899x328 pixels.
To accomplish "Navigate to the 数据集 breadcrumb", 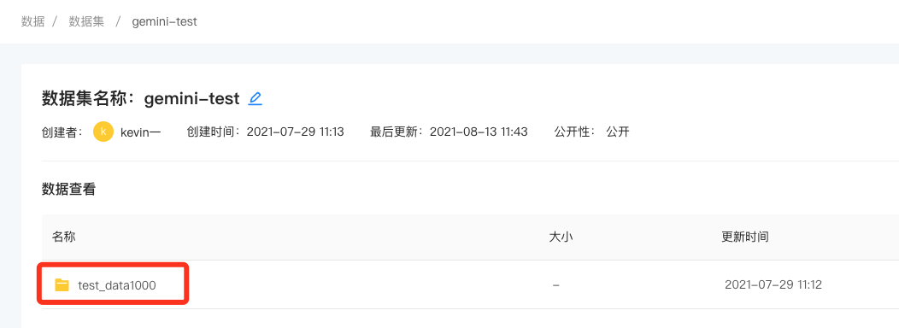I will click(x=86, y=22).
